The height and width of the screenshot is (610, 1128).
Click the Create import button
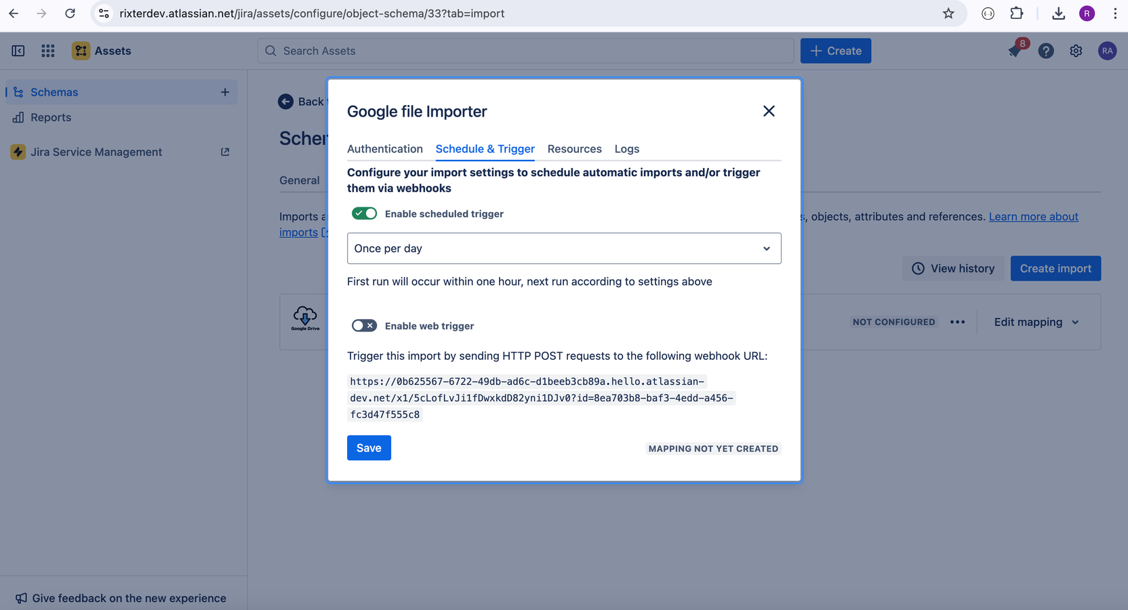click(x=1055, y=268)
